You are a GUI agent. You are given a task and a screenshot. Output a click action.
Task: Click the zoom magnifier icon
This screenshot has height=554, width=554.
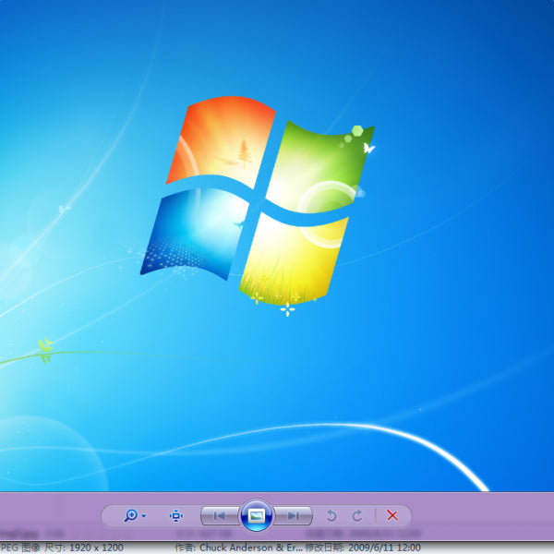point(130,515)
